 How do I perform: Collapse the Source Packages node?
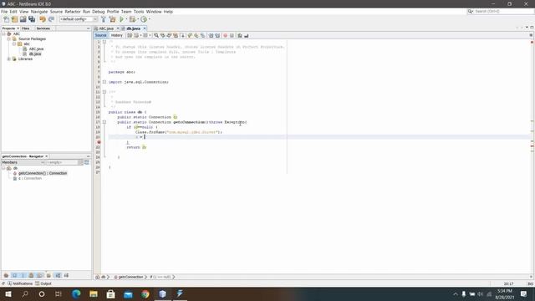(9, 39)
